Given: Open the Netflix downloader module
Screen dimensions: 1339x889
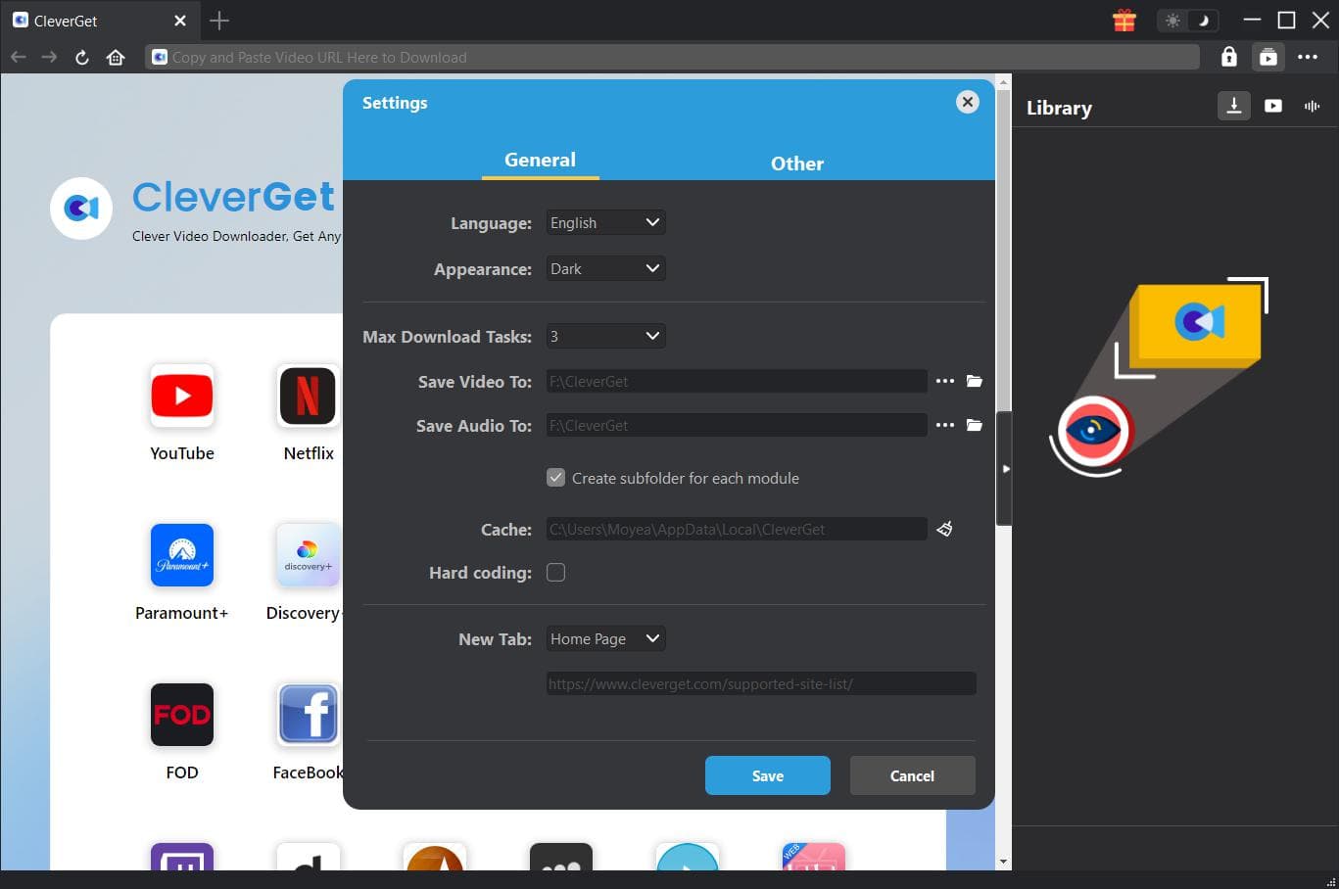Looking at the screenshot, I should [x=308, y=396].
